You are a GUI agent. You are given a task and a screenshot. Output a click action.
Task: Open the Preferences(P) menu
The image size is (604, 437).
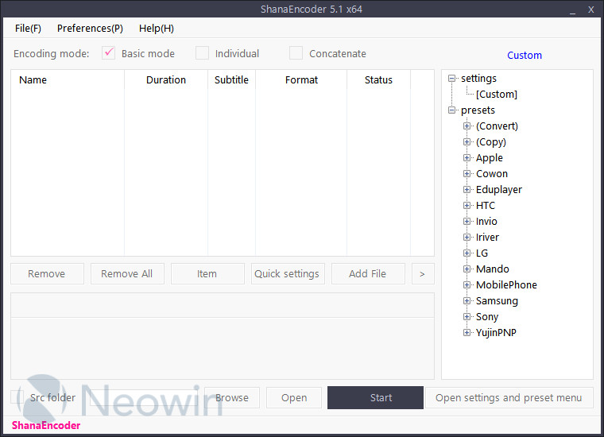point(90,29)
